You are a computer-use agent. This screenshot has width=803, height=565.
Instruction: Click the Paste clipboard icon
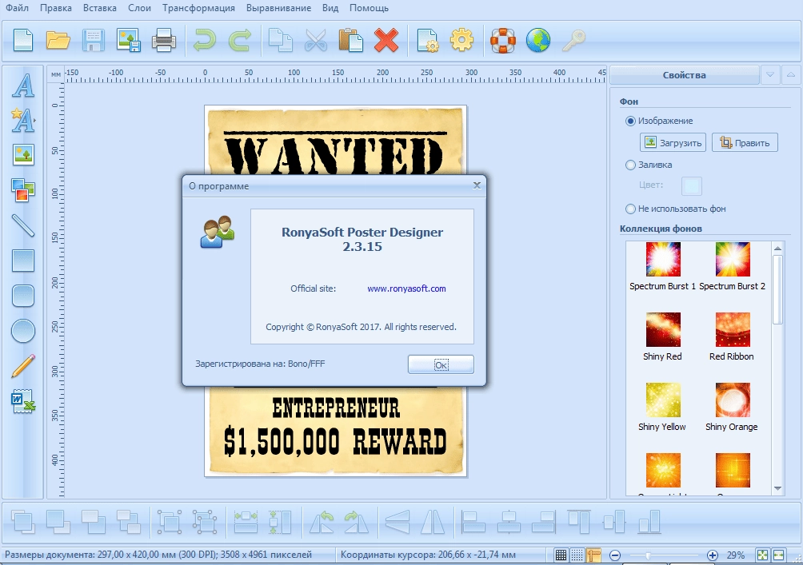351,41
